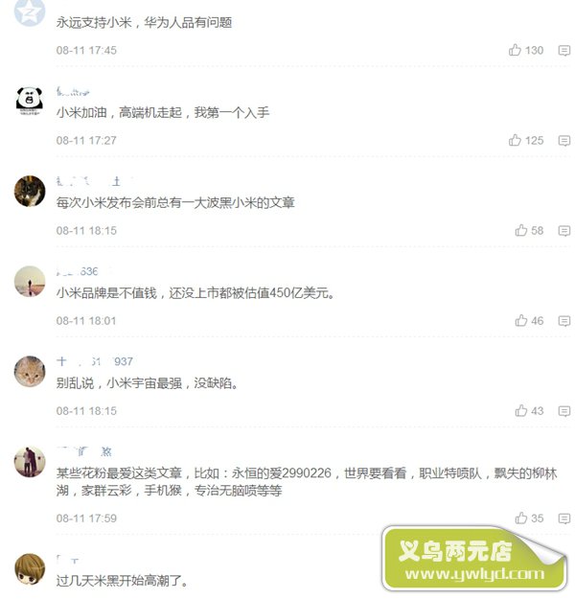Open the panda avatar profile

[x=30, y=101]
